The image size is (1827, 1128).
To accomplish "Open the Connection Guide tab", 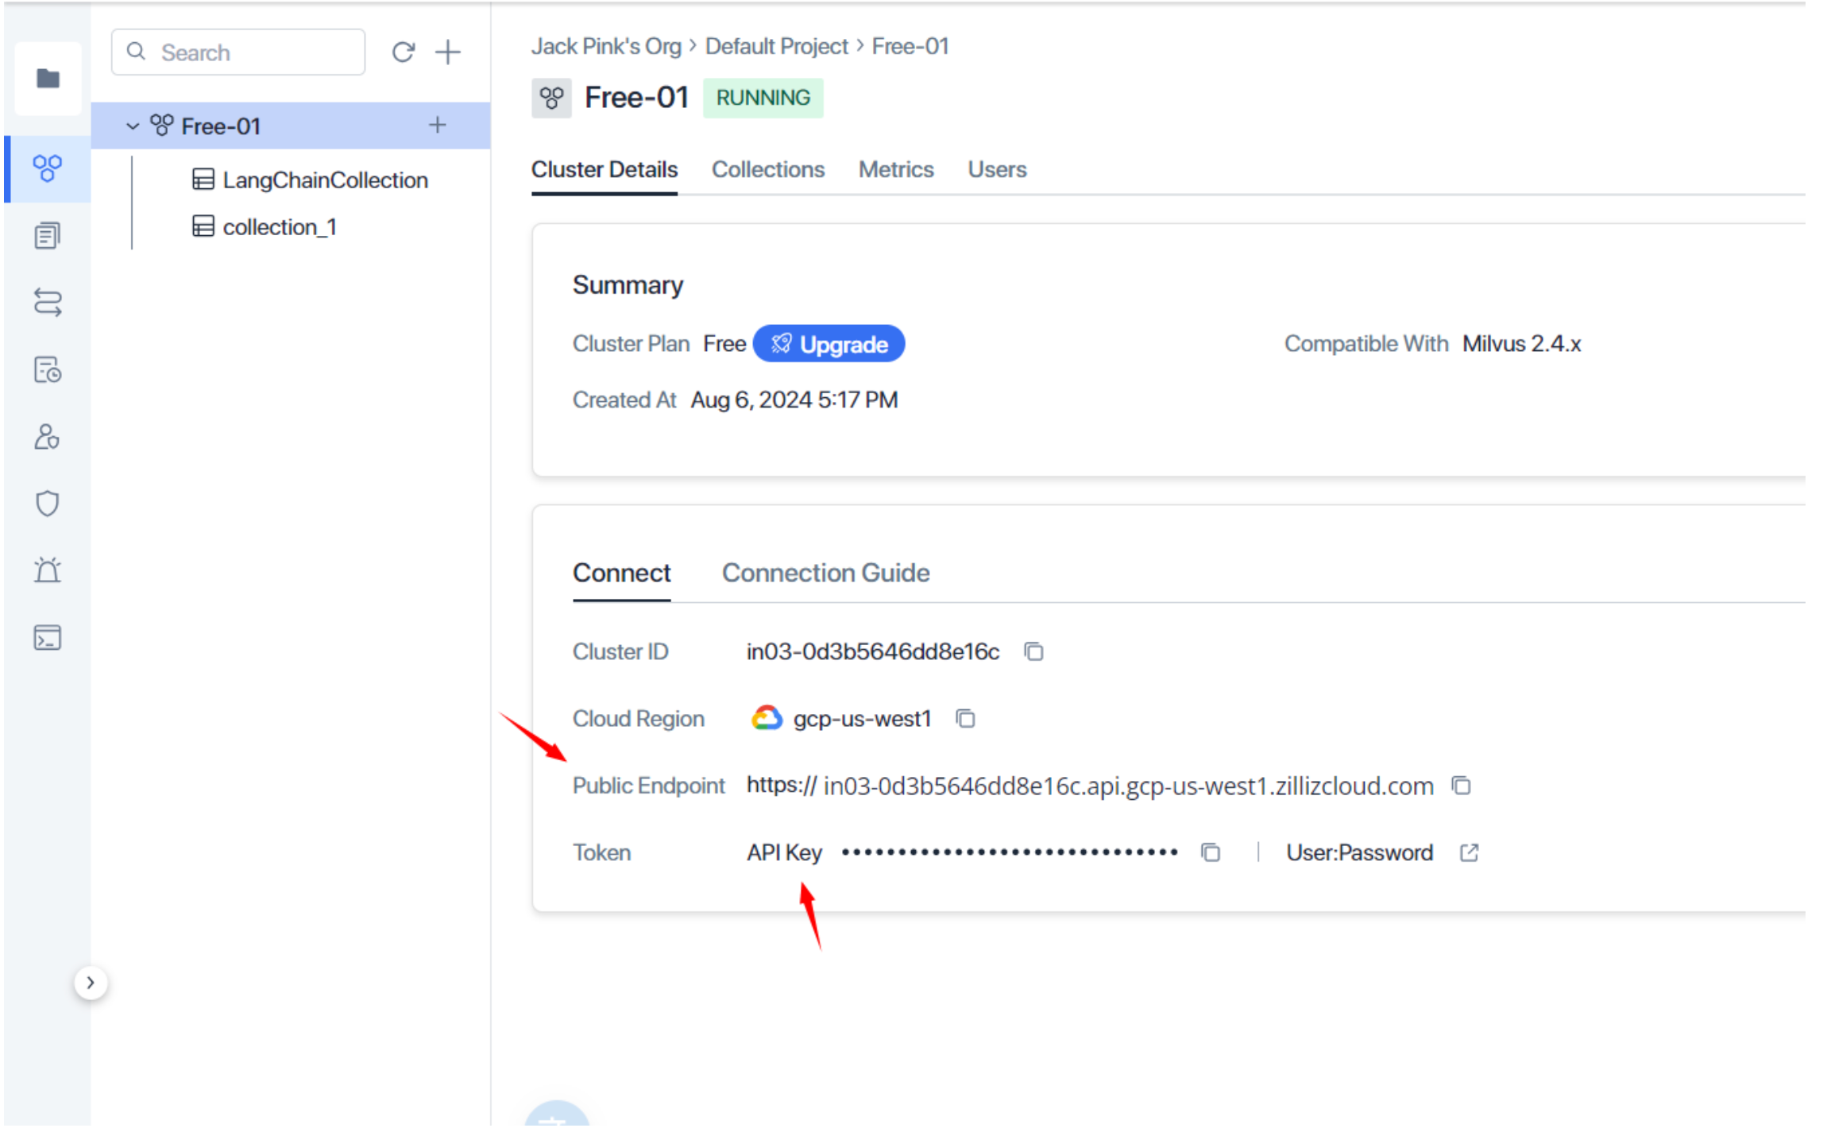I will 825,573.
